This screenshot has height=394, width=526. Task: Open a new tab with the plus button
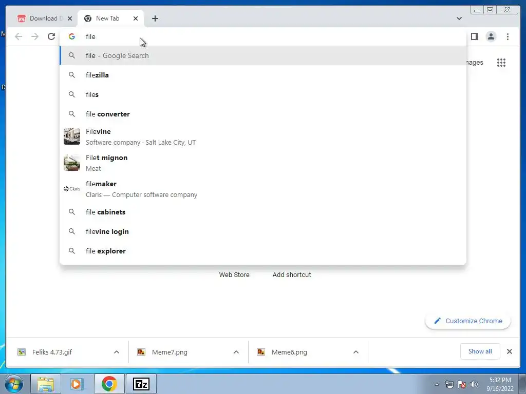tap(155, 18)
